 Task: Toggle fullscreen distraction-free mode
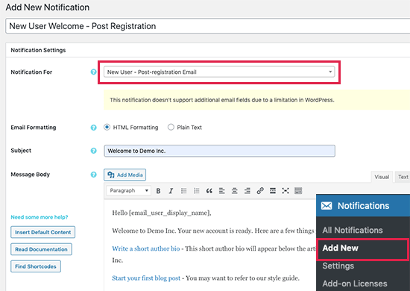tap(286, 191)
